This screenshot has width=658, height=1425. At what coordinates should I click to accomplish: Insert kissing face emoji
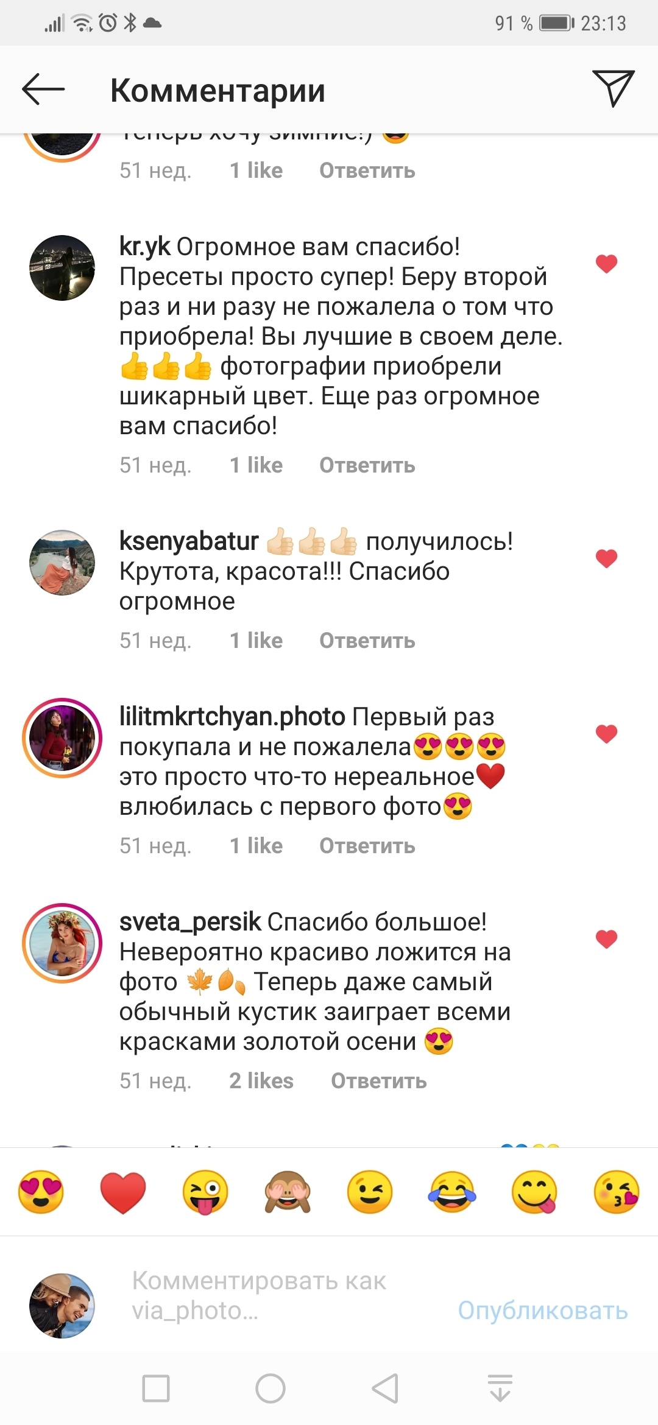616,1192
